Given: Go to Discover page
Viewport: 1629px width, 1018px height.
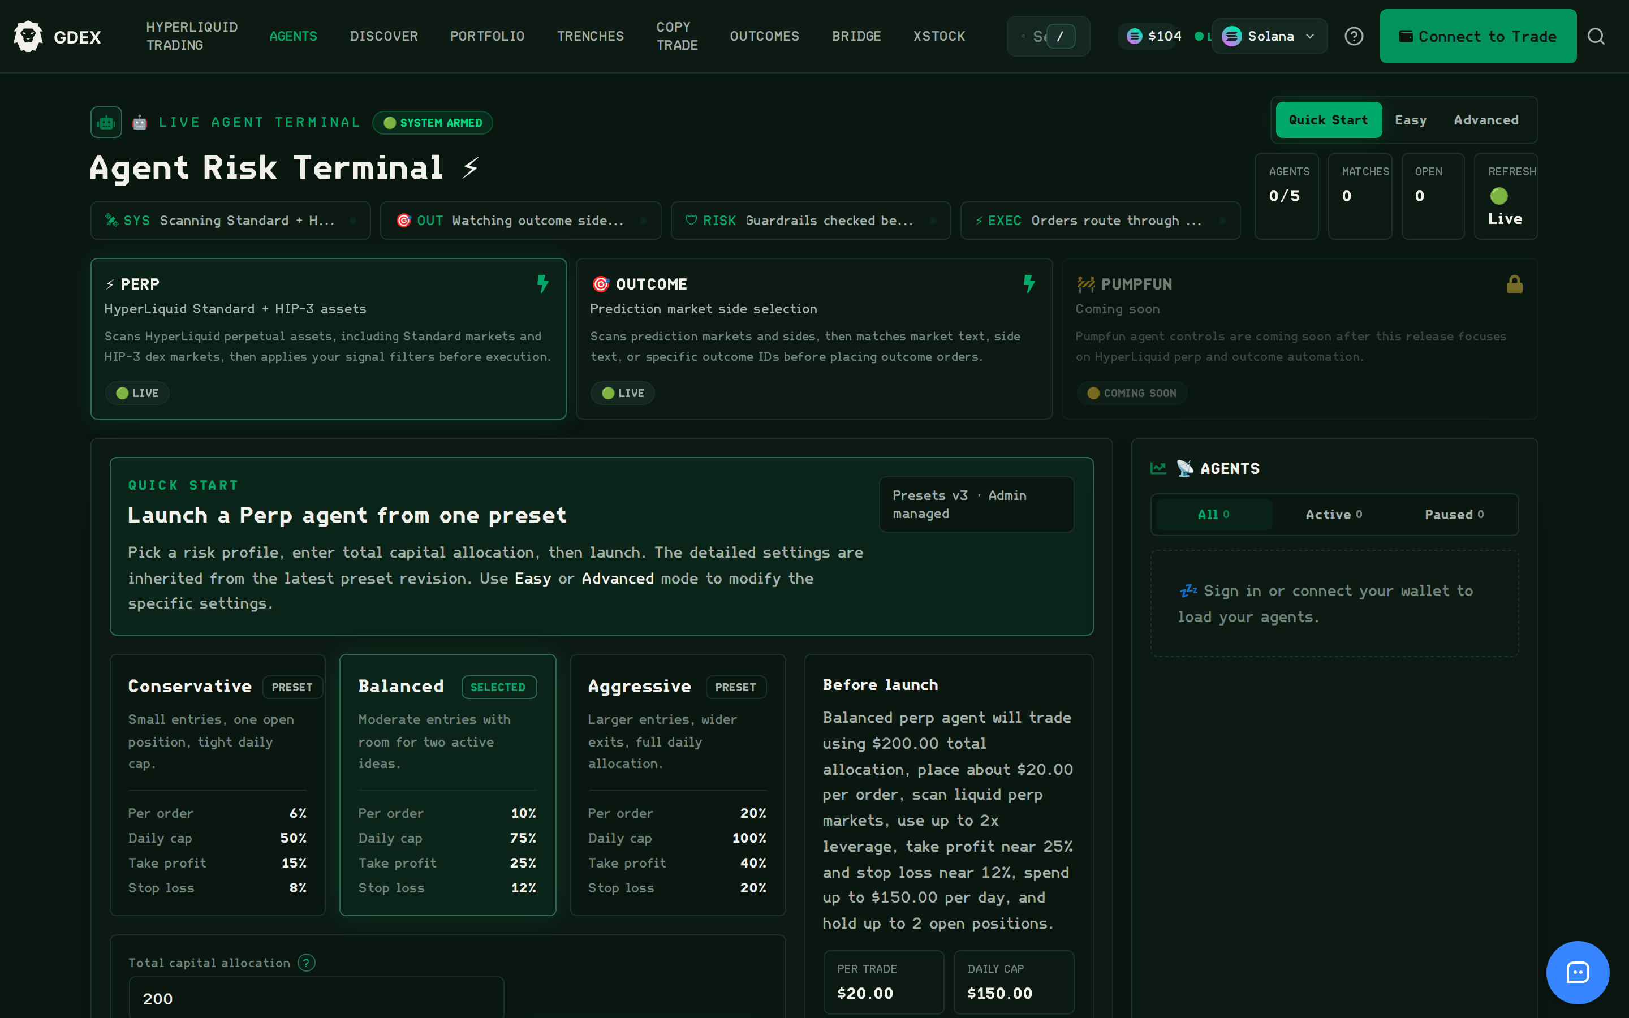Looking at the screenshot, I should click(383, 36).
